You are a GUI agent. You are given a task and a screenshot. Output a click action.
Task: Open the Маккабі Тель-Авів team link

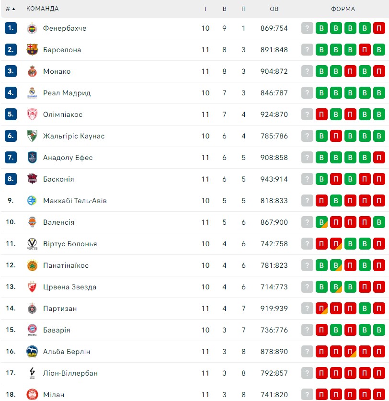(75, 200)
